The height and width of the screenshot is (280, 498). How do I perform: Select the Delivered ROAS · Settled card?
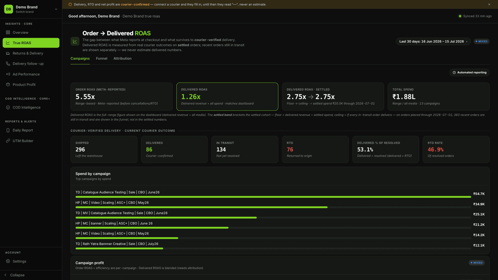[333, 96]
